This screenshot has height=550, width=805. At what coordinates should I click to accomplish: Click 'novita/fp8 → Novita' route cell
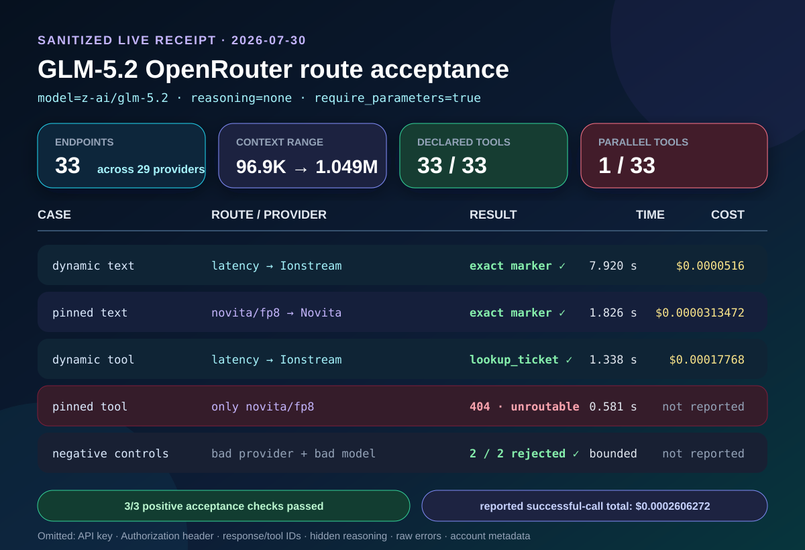tap(276, 313)
